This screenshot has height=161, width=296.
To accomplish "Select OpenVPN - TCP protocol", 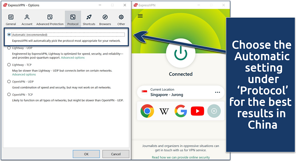I will 9,95.
